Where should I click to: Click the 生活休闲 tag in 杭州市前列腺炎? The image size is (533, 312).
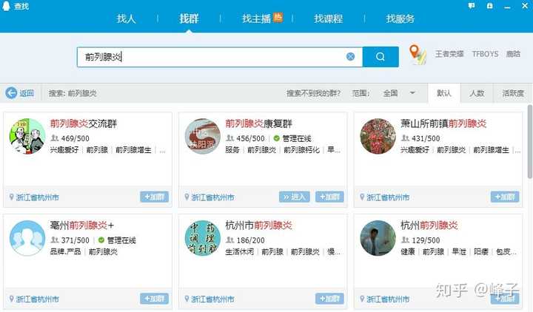tap(239, 251)
